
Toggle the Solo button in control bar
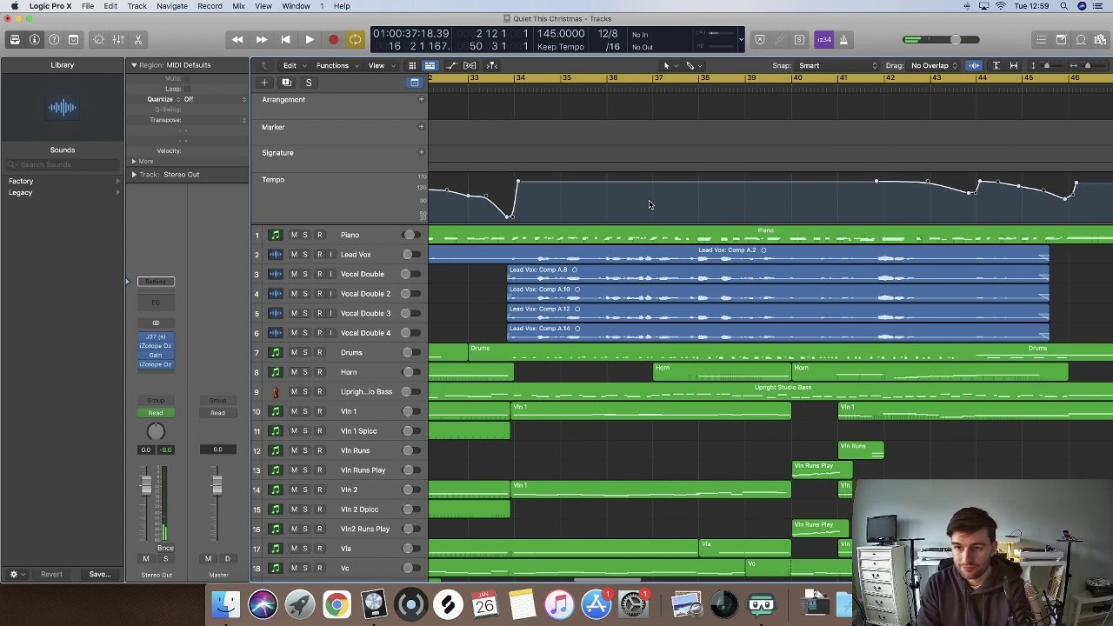tap(799, 39)
